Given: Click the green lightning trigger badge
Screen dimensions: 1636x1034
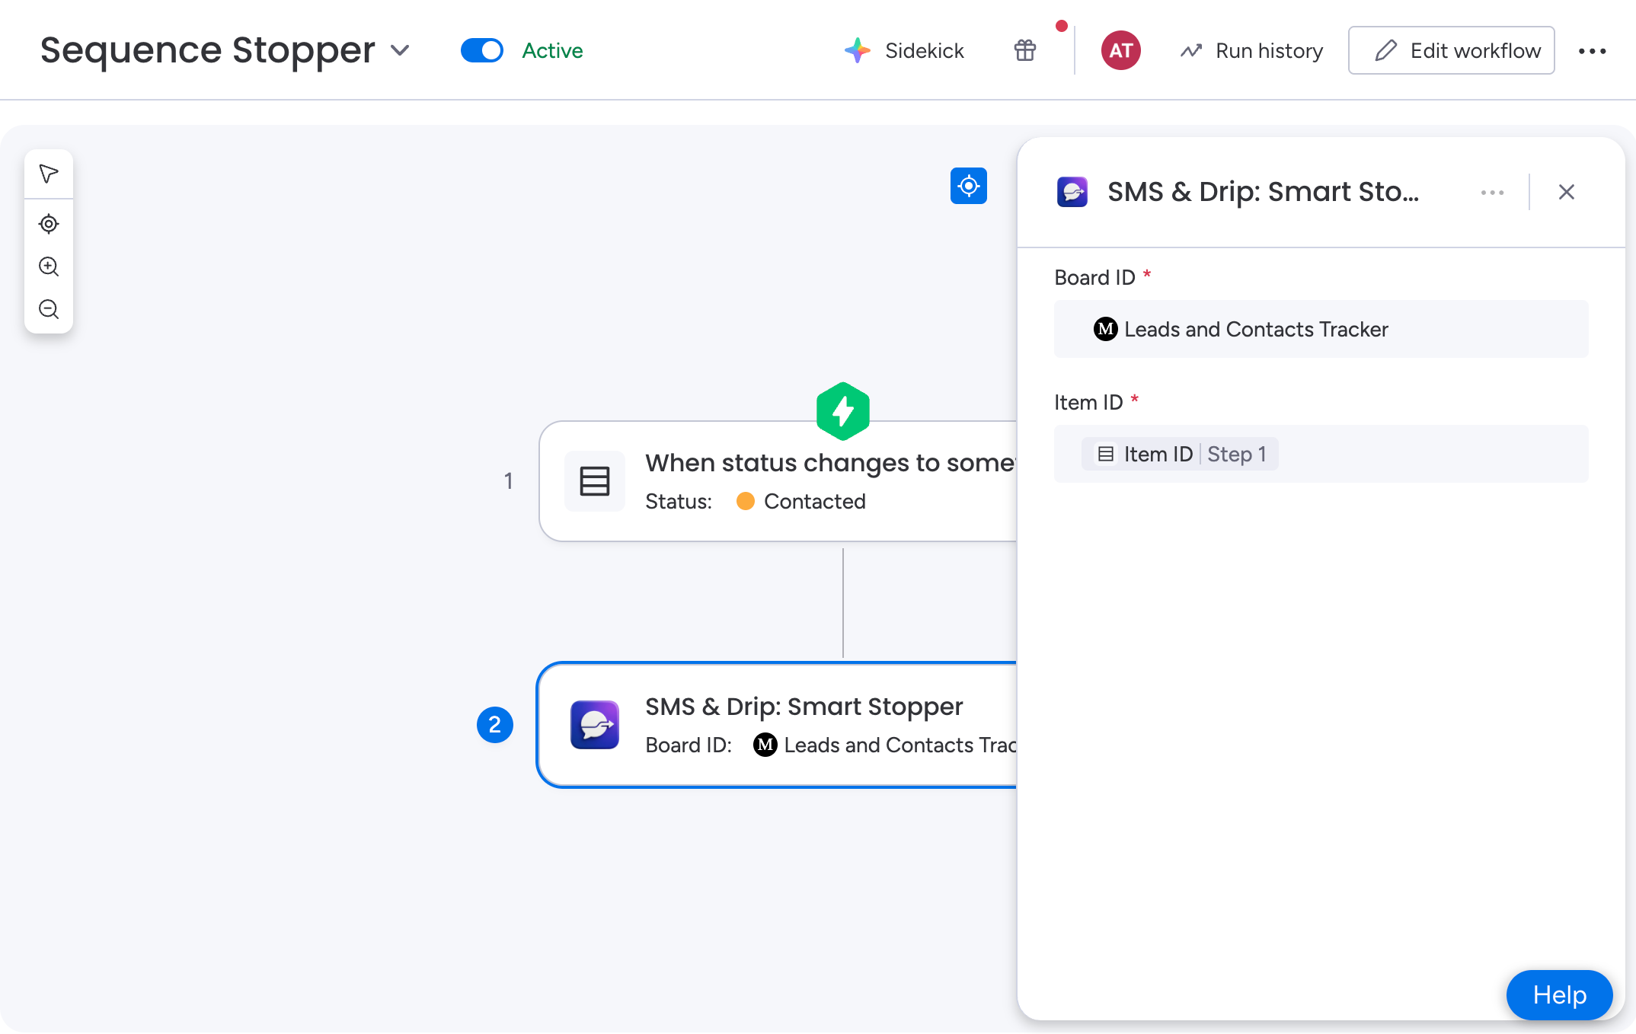Looking at the screenshot, I should coord(842,411).
